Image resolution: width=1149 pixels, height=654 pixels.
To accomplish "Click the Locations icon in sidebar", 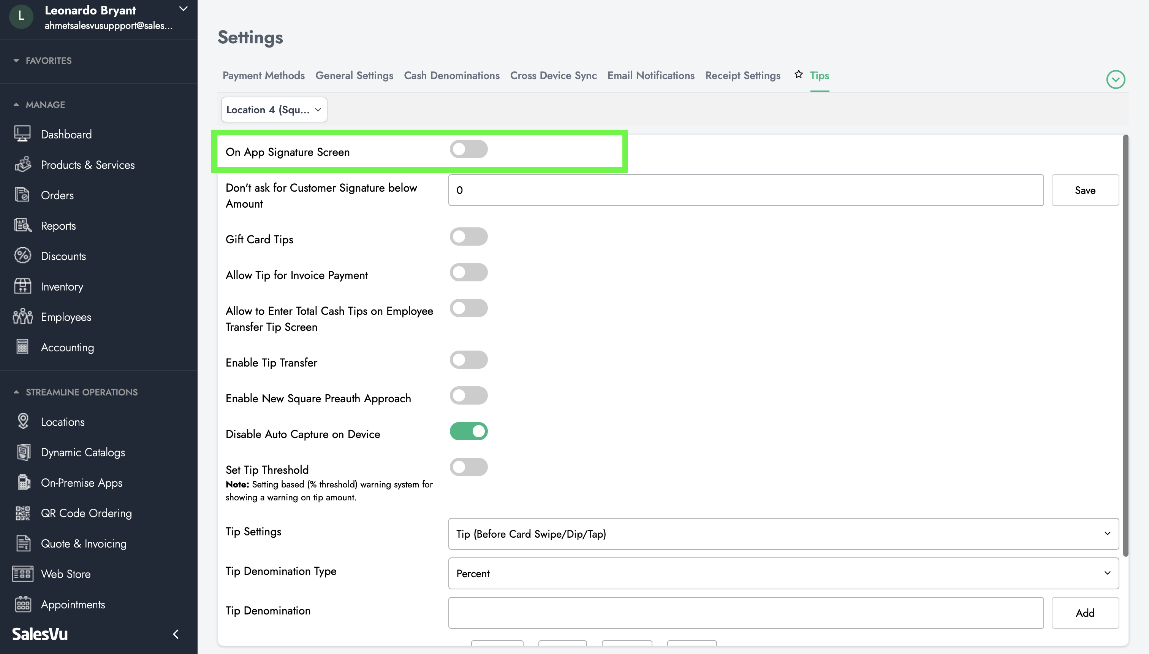I will point(22,422).
